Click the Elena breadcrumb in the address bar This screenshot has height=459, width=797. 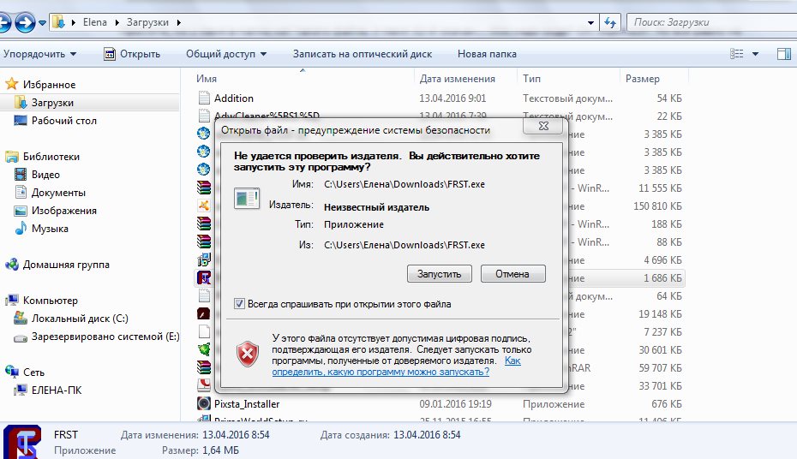click(95, 22)
